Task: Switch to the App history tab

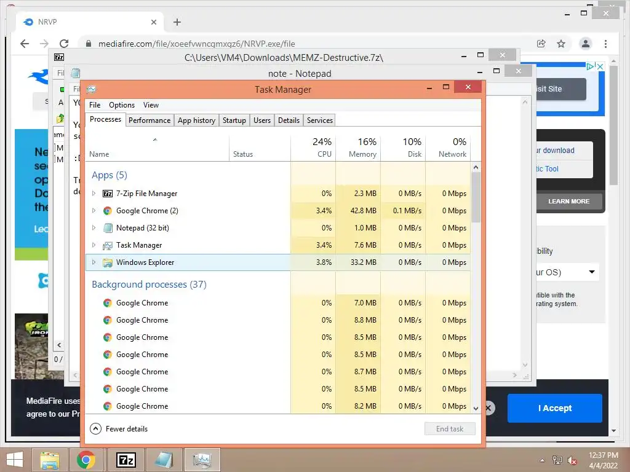Action: (196, 120)
